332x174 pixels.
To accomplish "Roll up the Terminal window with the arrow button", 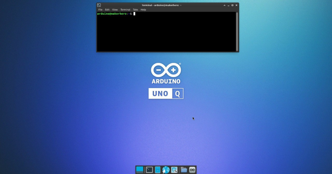I will [224, 5].
